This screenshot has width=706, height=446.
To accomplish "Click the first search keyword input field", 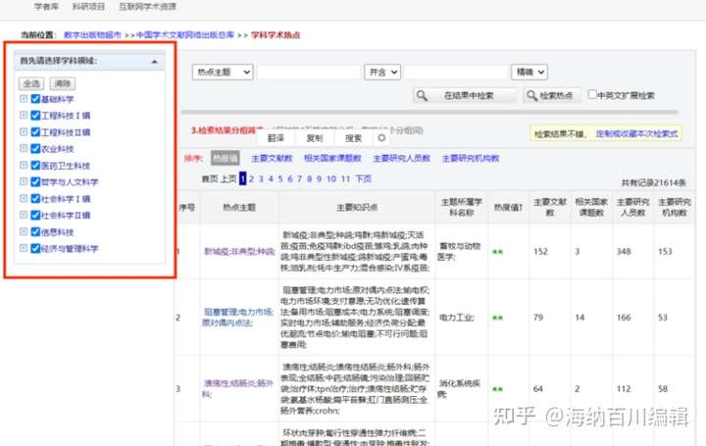I will (x=309, y=73).
